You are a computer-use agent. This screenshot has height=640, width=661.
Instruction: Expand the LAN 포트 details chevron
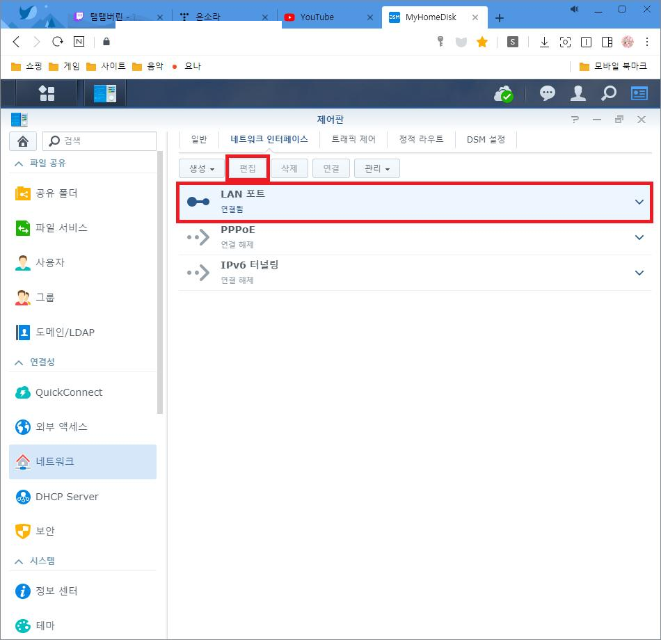click(x=639, y=202)
